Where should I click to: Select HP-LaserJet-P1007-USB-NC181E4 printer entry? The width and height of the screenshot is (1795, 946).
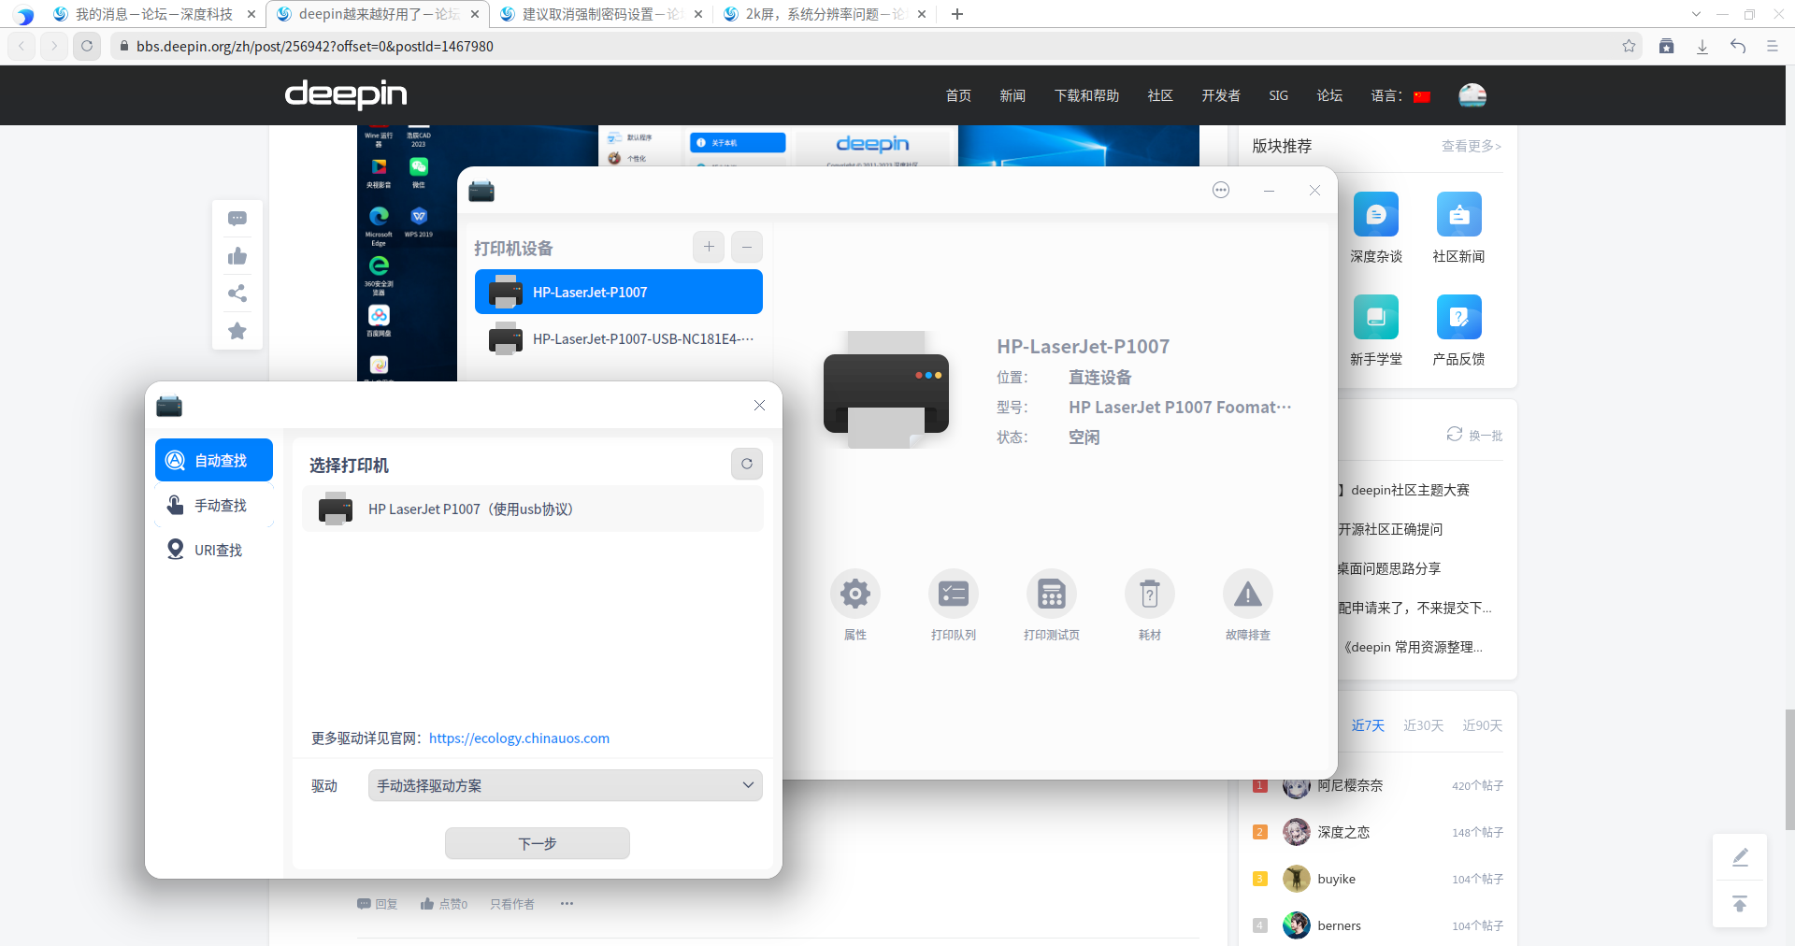pyautogui.click(x=619, y=338)
